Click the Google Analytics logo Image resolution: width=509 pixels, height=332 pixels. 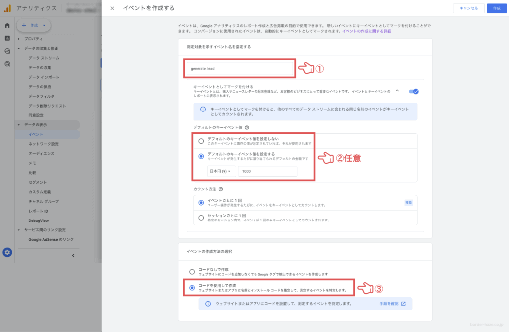(x=6, y=7)
